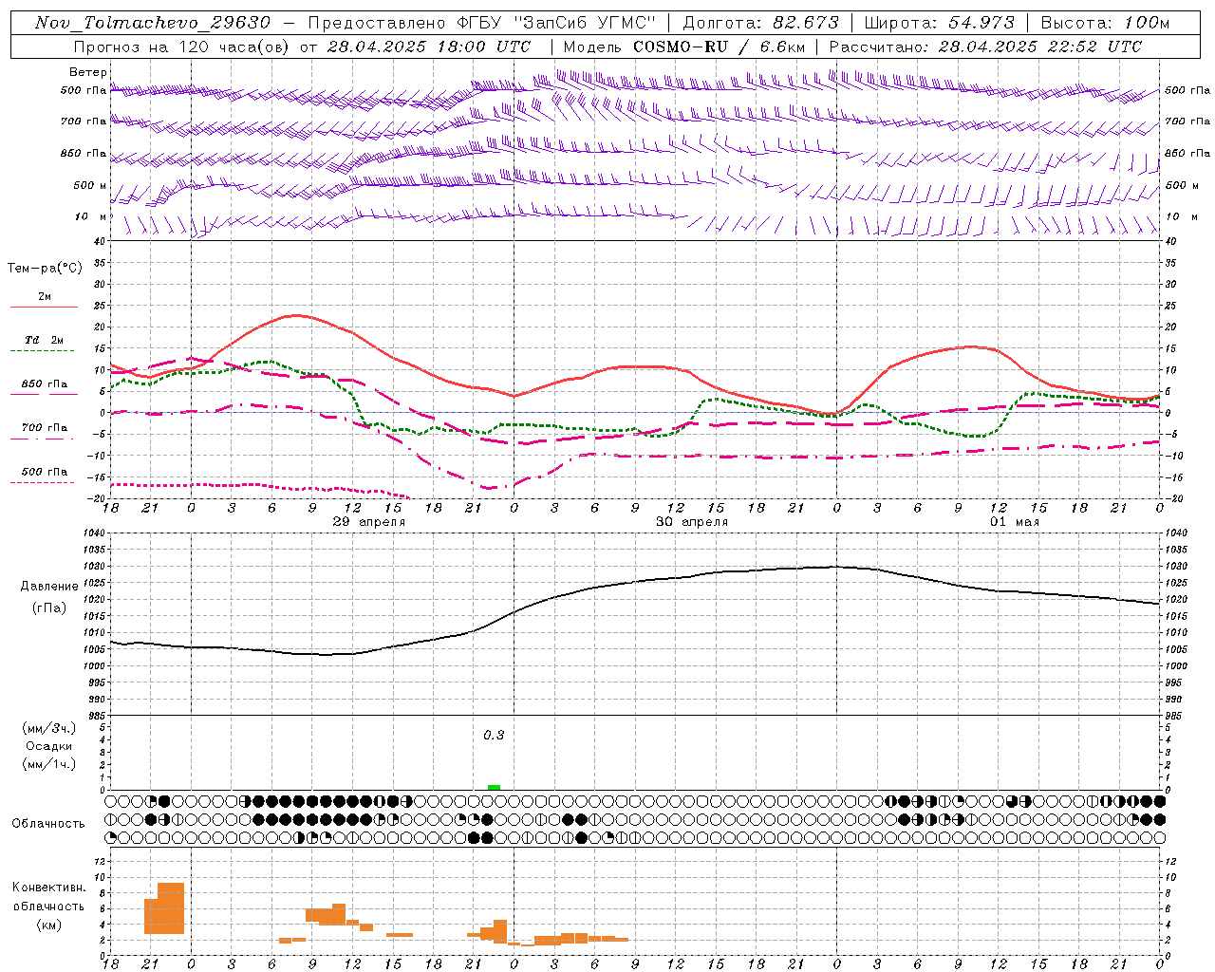Click the 850 гПа temperature legend entry

[45, 384]
